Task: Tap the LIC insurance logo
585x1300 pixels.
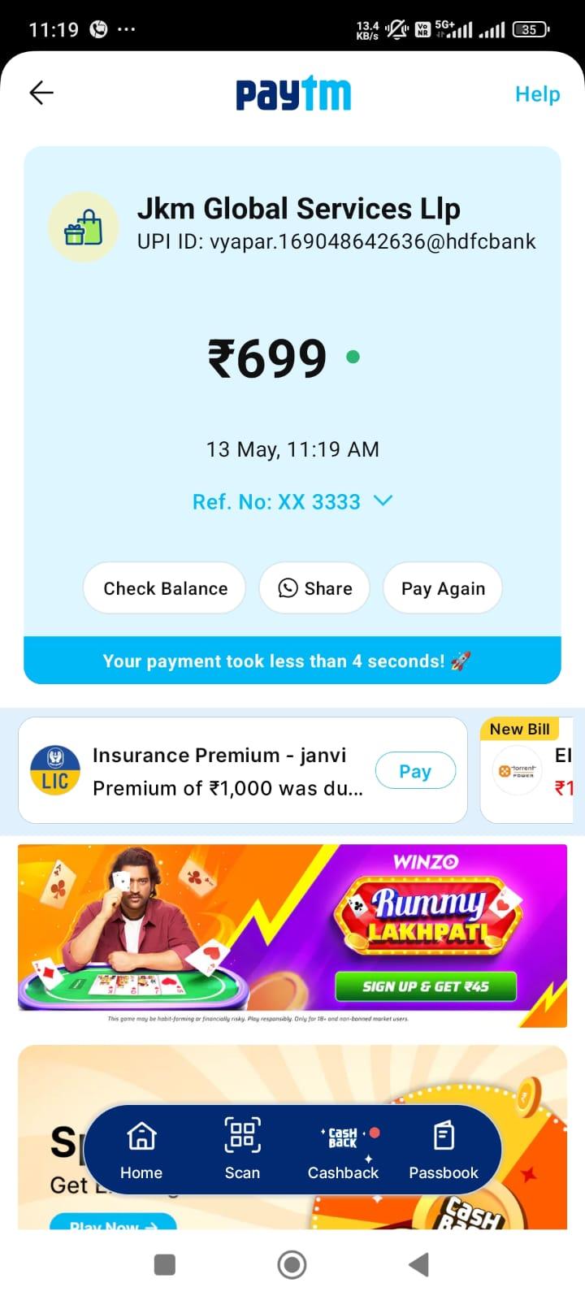Action: 55,770
